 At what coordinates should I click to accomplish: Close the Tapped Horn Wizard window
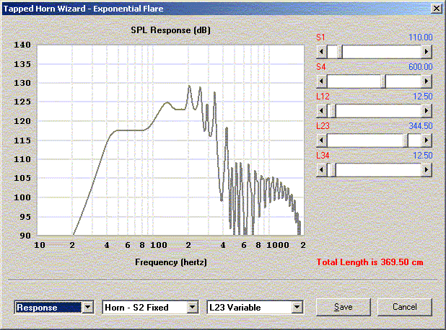[x=437, y=9]
